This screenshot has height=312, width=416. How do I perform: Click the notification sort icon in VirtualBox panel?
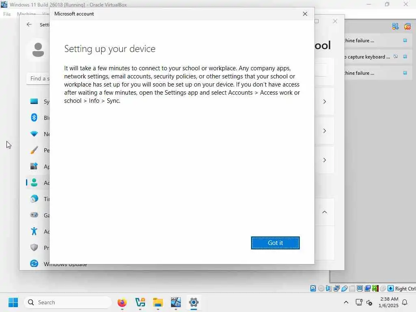395,26
